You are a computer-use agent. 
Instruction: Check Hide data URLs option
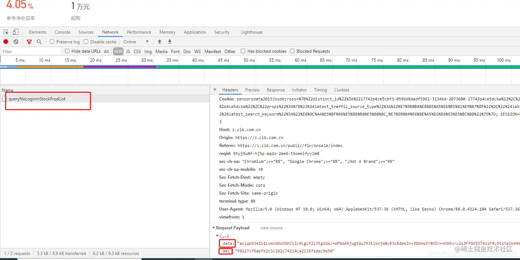(67, 51)
